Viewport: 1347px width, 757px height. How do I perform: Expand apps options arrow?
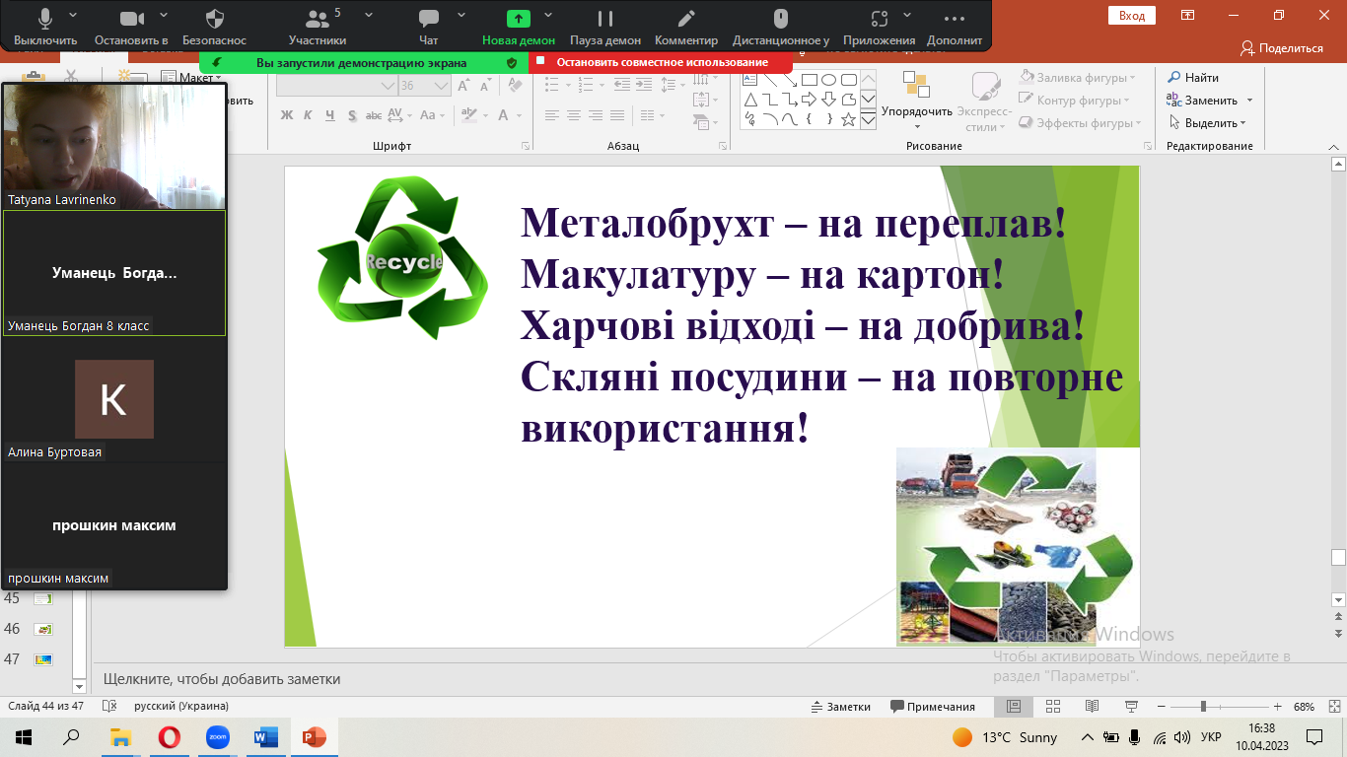tap(907, 15)
